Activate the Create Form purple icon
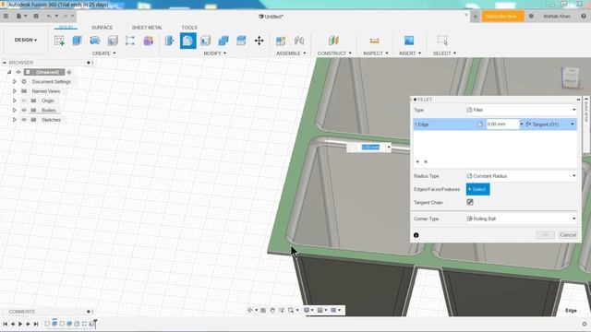The height and width of the screenshot is (332, 591). (x=148, y=41)
